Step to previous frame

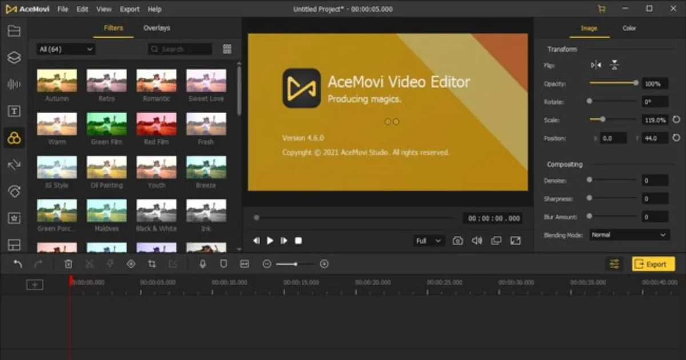pos(257,241)
